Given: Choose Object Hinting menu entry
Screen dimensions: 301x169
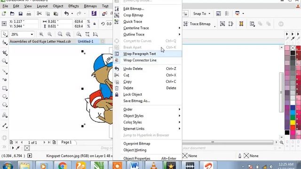Looking at the screenshot, I should click(147, 150).
